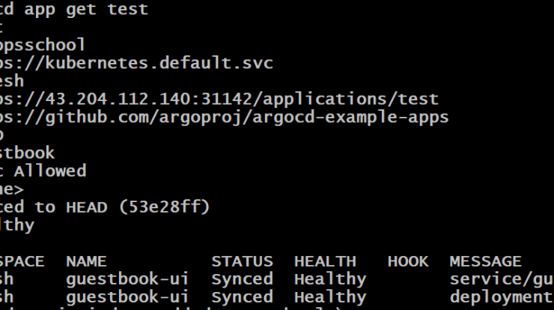The height and width of the screenshot is (310, 554).
Task: Click the kubernetes.default.svc URL
Action: tap(136, 63)
